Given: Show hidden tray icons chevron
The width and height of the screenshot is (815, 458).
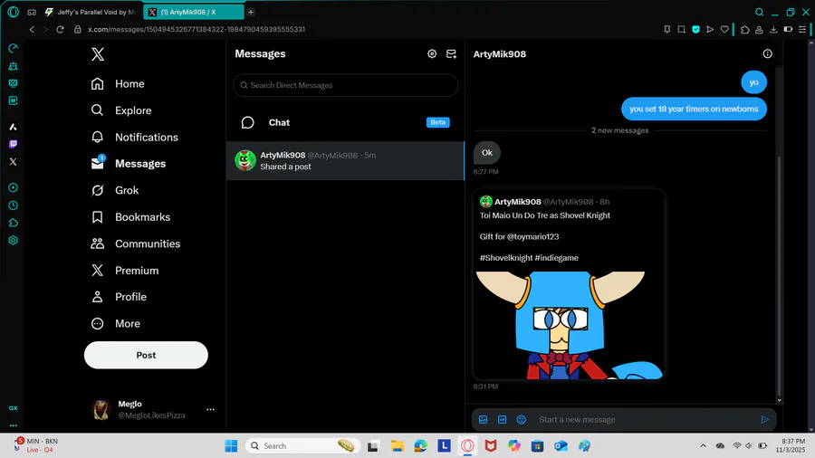Looking at the screenshot, I should [x=704, y=445].
